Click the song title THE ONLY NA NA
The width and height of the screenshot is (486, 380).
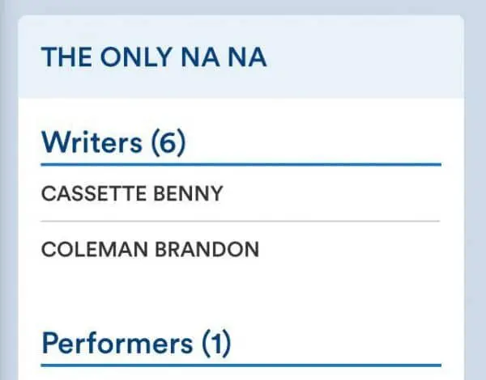(x=154, y=58)
